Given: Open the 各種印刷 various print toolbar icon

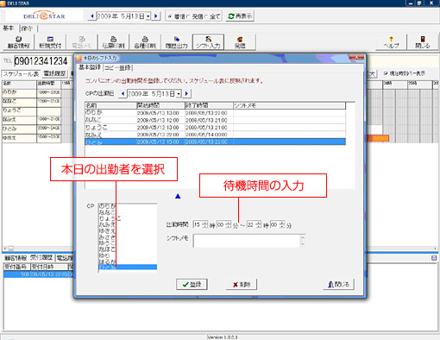Looking at the screenshot, I should [x=145, y=42].
